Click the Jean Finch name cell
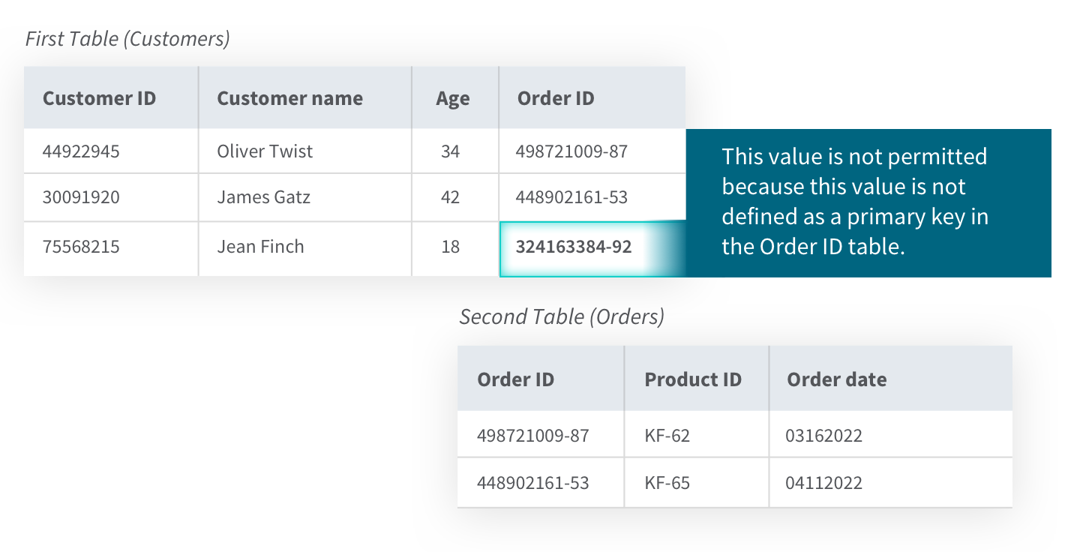The height and width of the screenshot is (552, 1080). click(x=305, y=249)
